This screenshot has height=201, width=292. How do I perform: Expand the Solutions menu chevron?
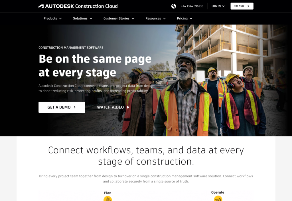click(x=91, y=19)
